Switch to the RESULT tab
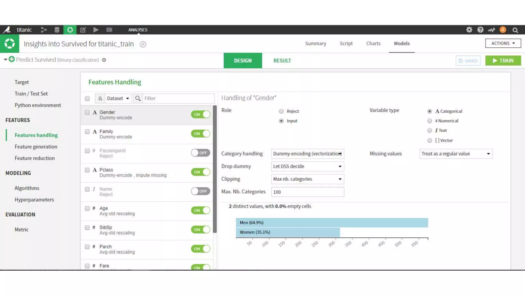 coord(282,61)
